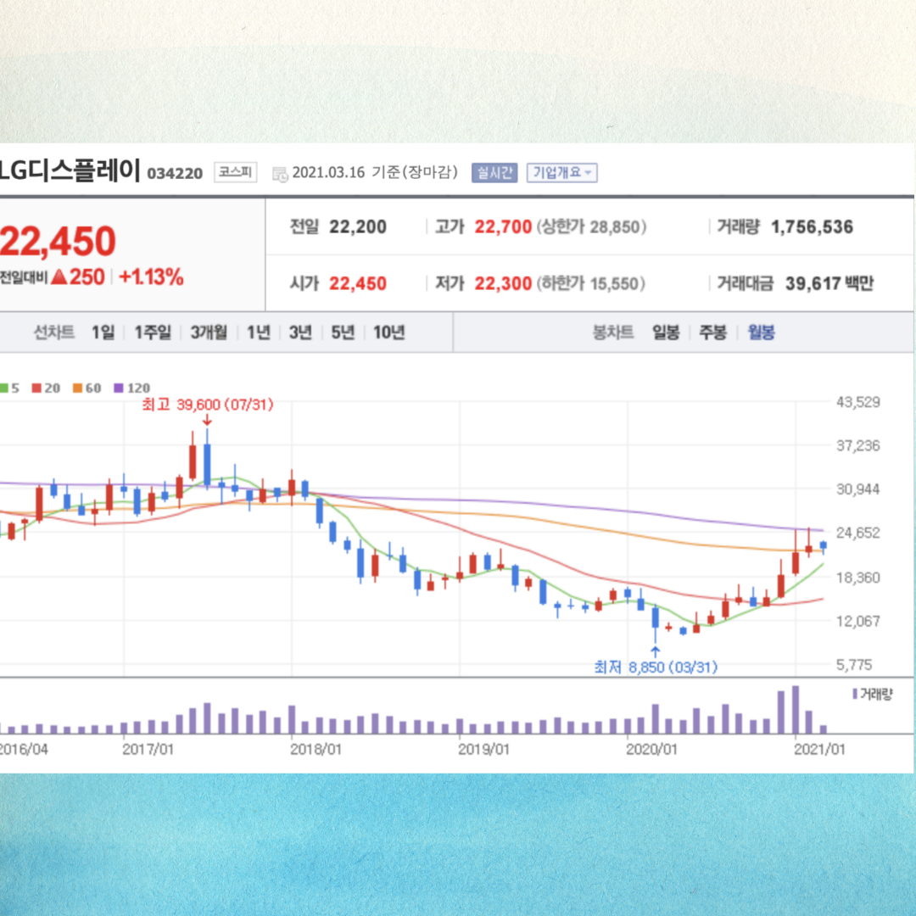This screenshot has height=916, width=916.
Task: Click the tallest volume bar near 2021/01
Action: pyautogui.click(x=795, y=709)
